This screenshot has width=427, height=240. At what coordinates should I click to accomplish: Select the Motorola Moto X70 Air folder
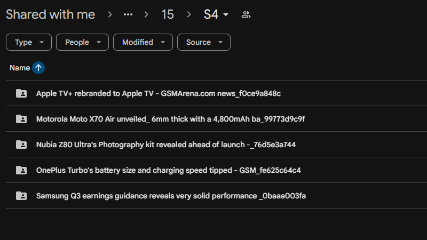coord(170,119)
